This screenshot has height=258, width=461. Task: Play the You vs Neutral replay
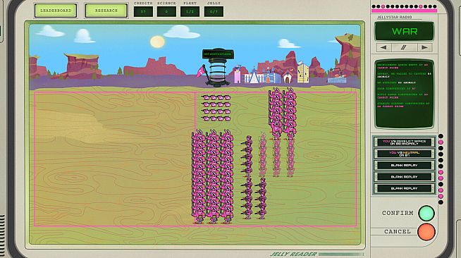pos(405,154)
